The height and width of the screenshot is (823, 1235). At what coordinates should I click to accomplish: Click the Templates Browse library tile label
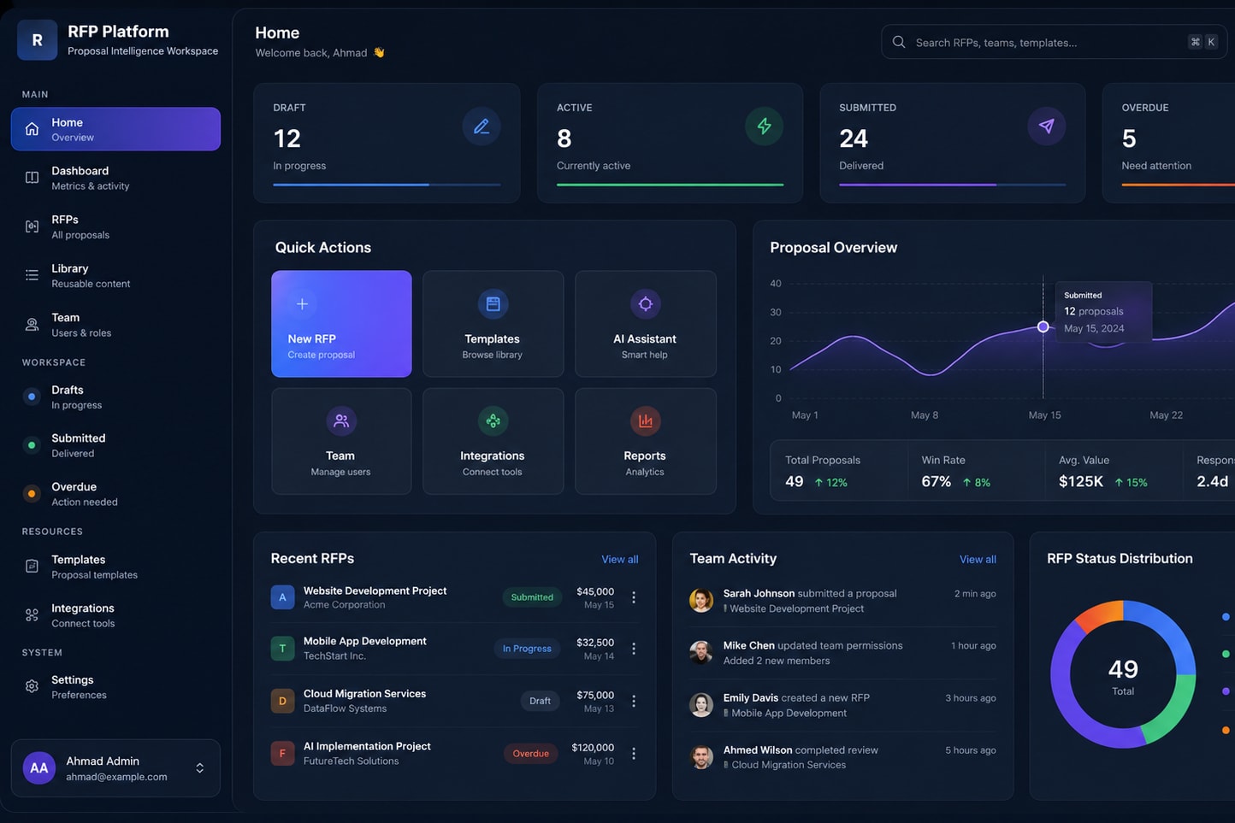[493, 346]
